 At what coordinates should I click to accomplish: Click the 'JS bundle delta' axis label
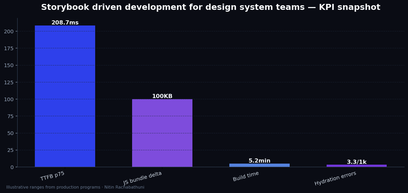[x=143, y=178]
